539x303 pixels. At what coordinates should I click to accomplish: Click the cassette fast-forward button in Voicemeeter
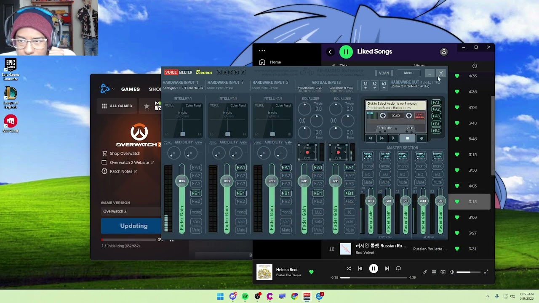(382, 138)
